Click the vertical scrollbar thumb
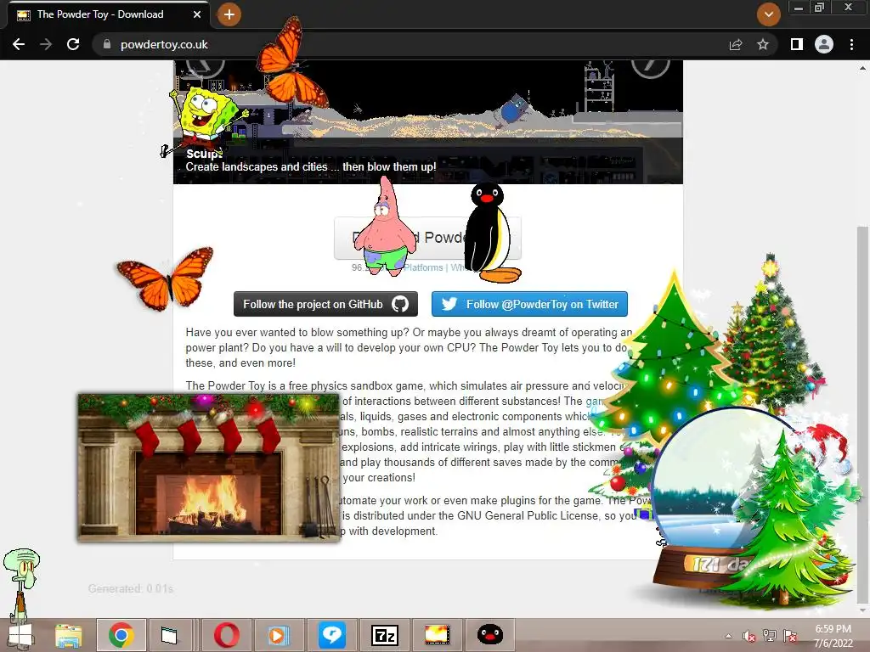This screenshot has height=652, width=870. click(862, 413)
